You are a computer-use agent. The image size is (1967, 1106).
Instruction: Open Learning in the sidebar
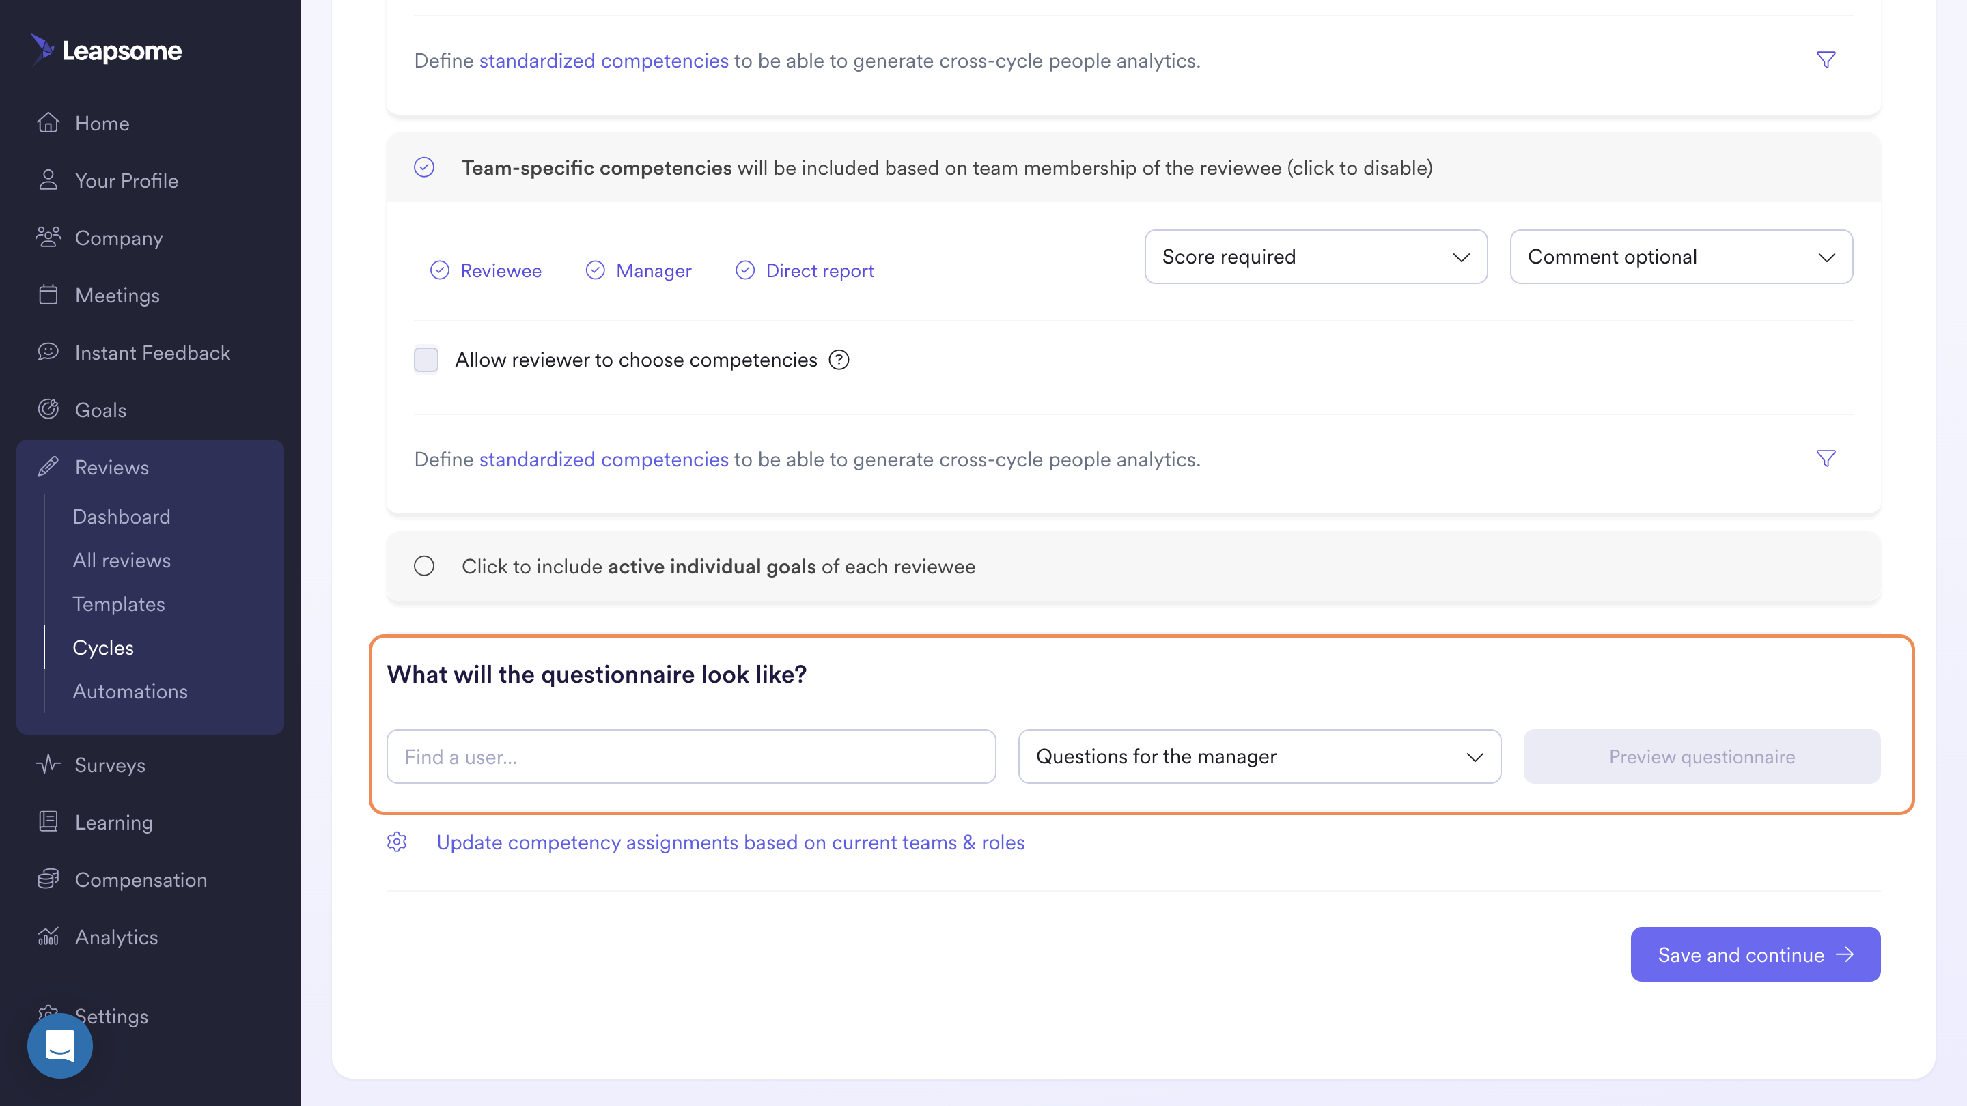tap(114, 821)
